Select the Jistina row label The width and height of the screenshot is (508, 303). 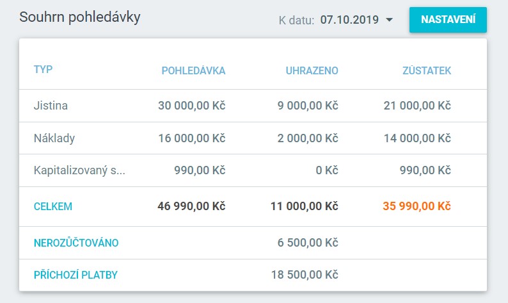pos(51,106)
